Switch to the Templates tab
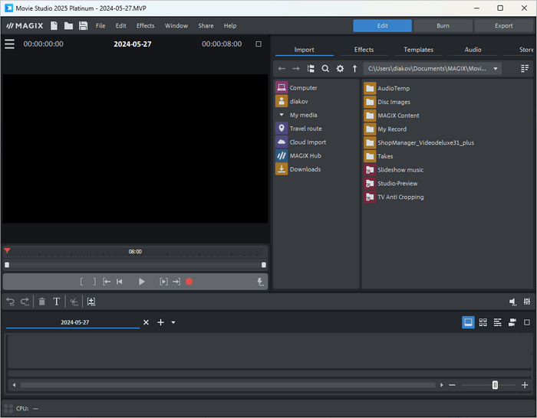537x418 pixels. coord(418,50)
